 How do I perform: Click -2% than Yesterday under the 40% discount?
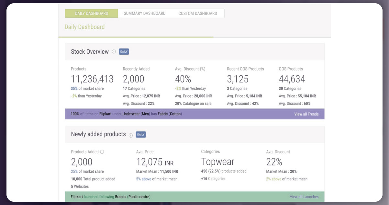[x=190, y=89]
